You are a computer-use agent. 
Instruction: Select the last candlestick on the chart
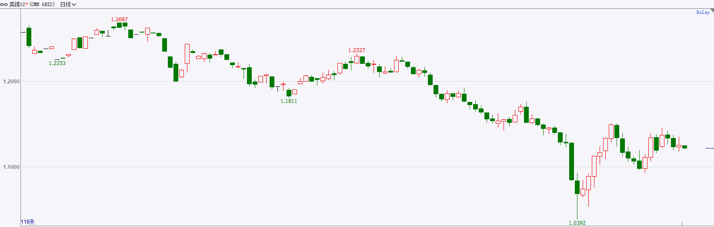684,147
